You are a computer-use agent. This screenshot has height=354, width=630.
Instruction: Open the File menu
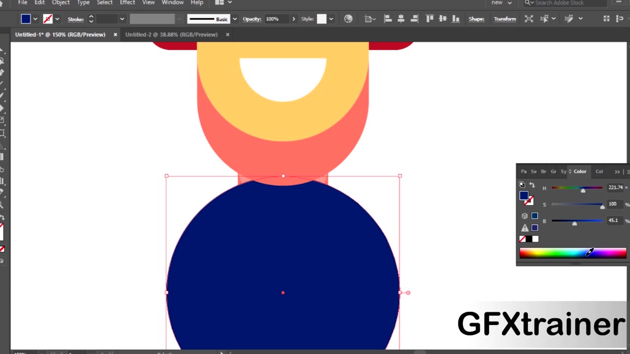[x=22, y=2]
